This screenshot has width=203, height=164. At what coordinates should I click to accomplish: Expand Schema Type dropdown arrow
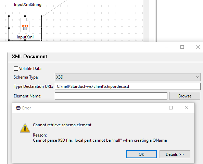point(197,77)
